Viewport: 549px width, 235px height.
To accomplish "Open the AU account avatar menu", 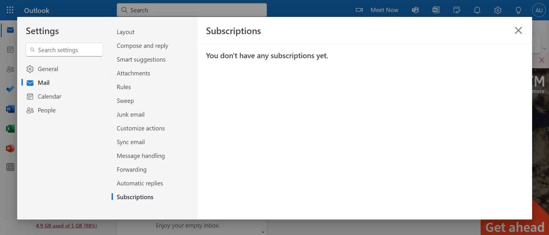I will pos(539,10).
